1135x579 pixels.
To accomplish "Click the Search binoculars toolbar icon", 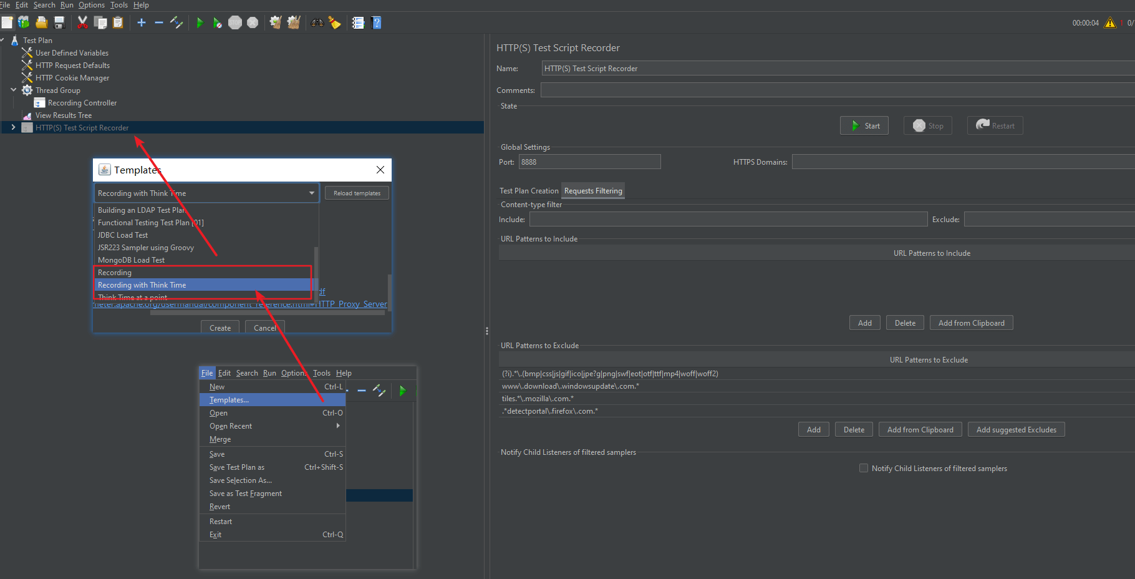I will coord(317,22).
